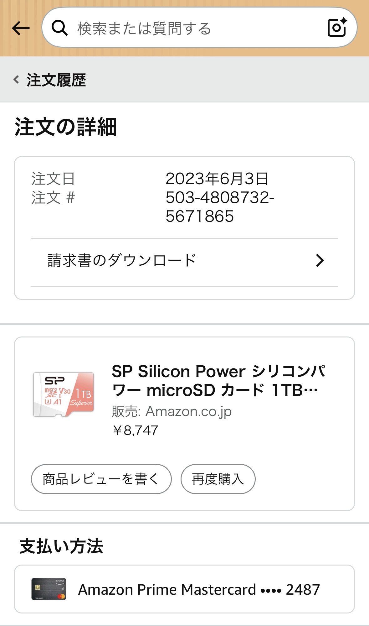The image size is (369, 626).
Task: Click the ¥8,747 price text
Action: click(x=135, y=430)
